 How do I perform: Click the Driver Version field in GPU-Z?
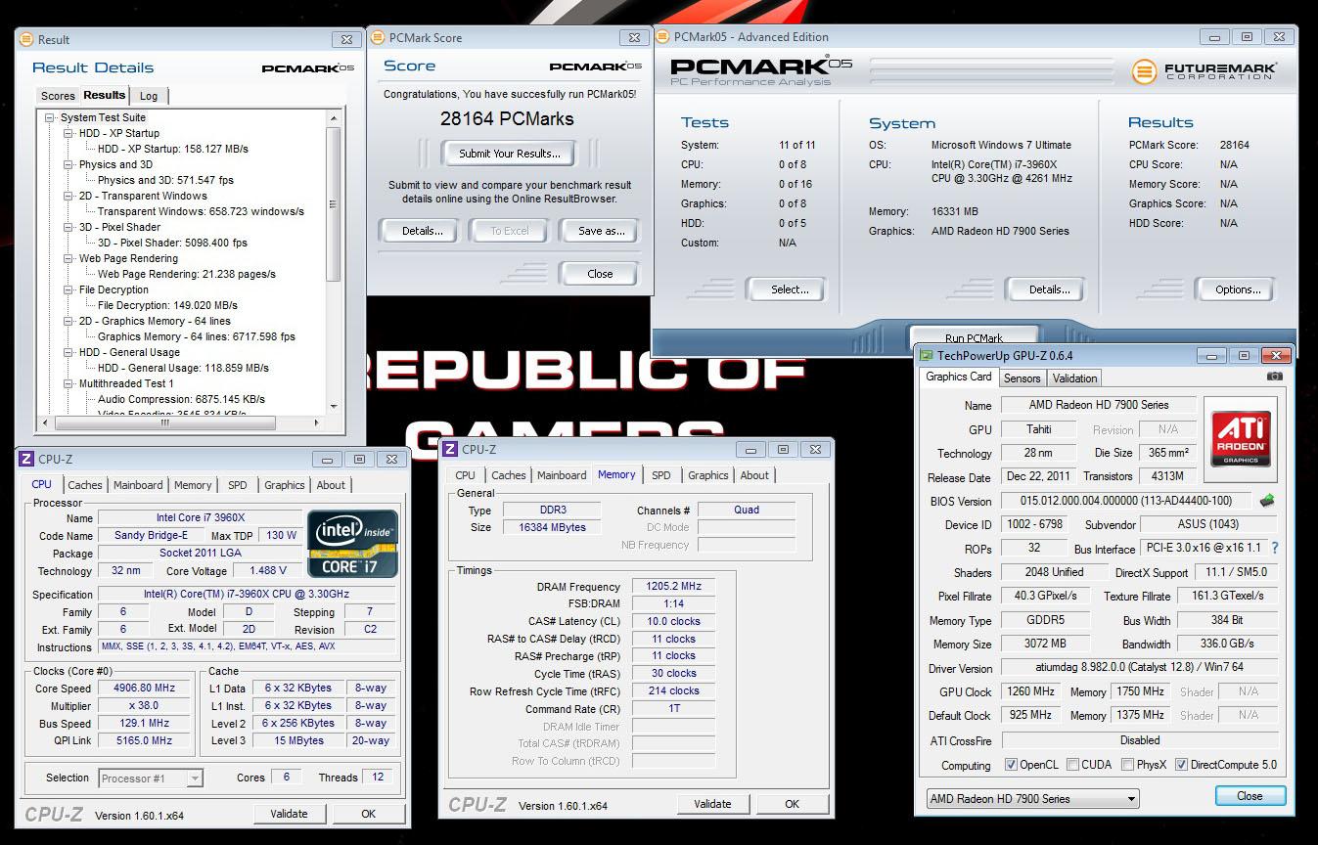coord(1139,668)
